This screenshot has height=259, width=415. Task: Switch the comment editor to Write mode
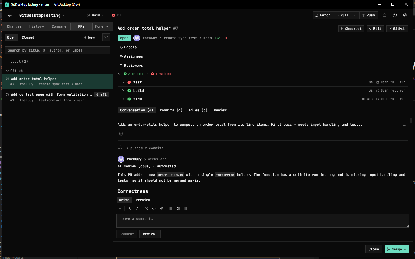coord(124,200)
